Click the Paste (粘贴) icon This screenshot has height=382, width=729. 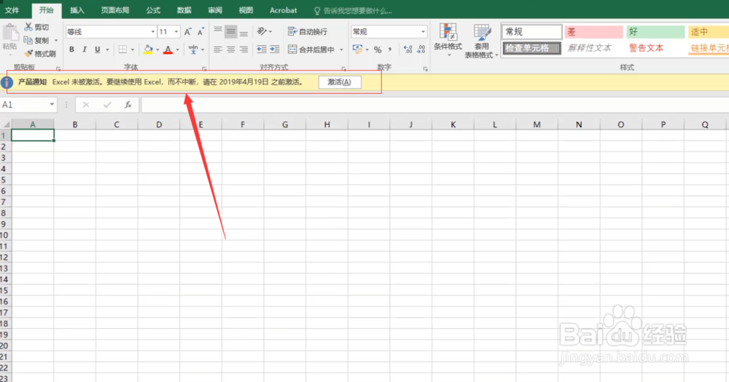coord(9,33)
